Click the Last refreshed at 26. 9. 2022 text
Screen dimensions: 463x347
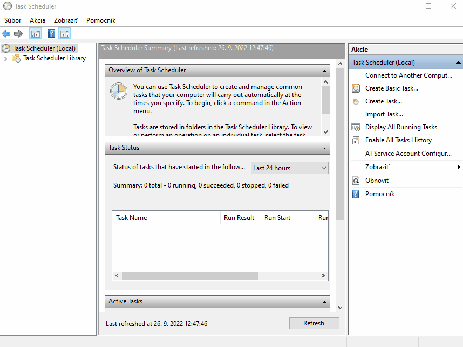pos(156,324)
